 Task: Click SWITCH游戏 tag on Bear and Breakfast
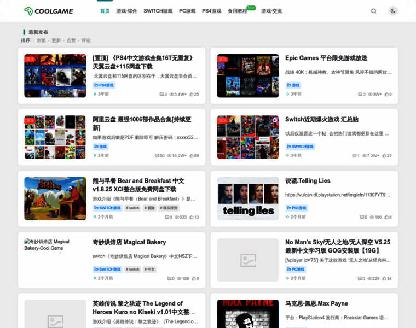pos(107,208)
